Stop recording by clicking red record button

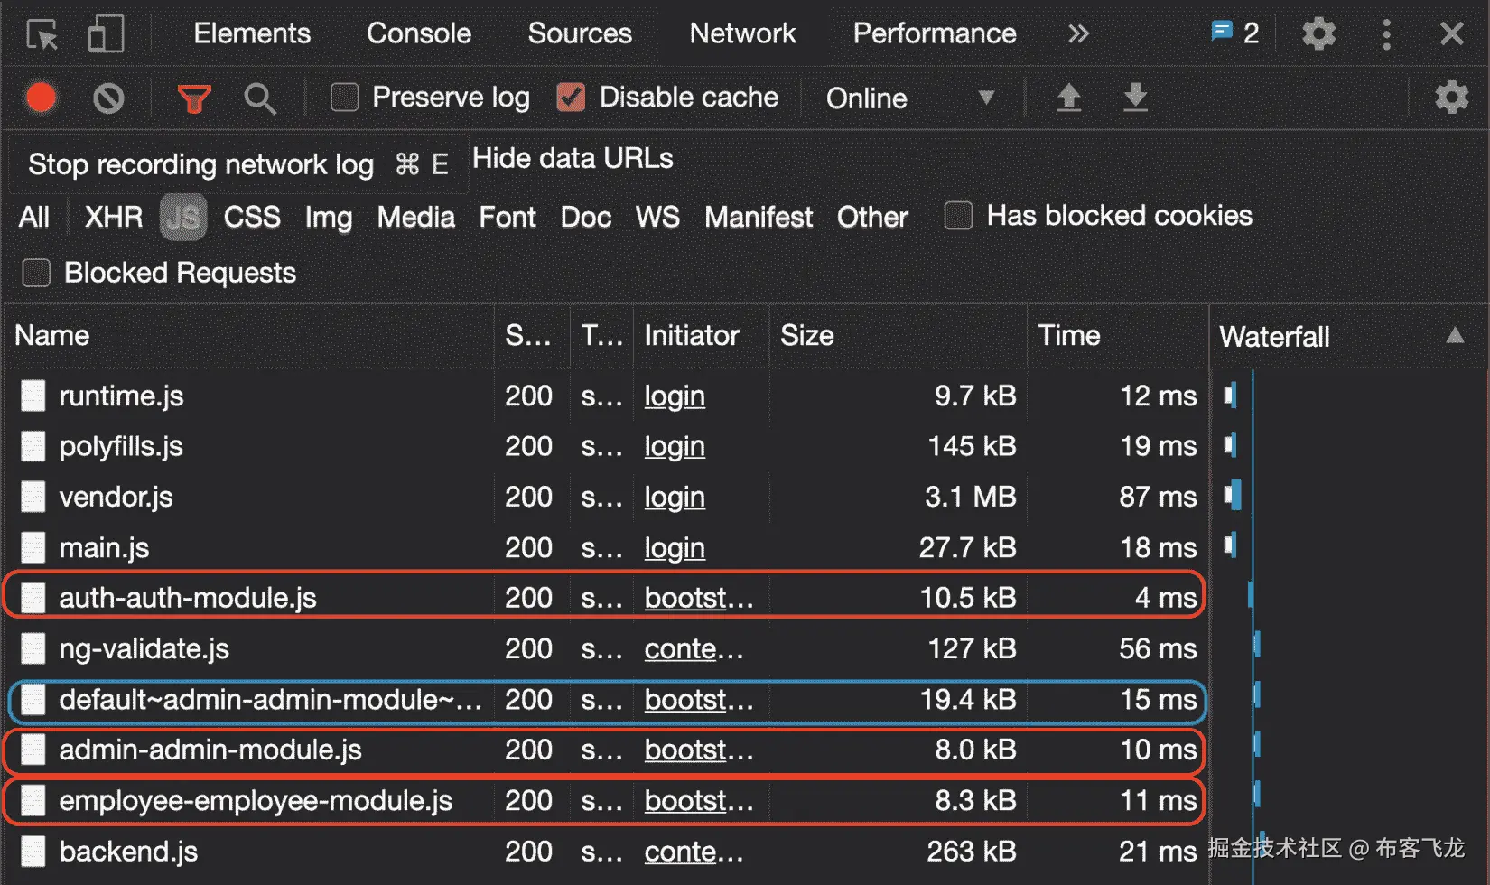point(41,98)
